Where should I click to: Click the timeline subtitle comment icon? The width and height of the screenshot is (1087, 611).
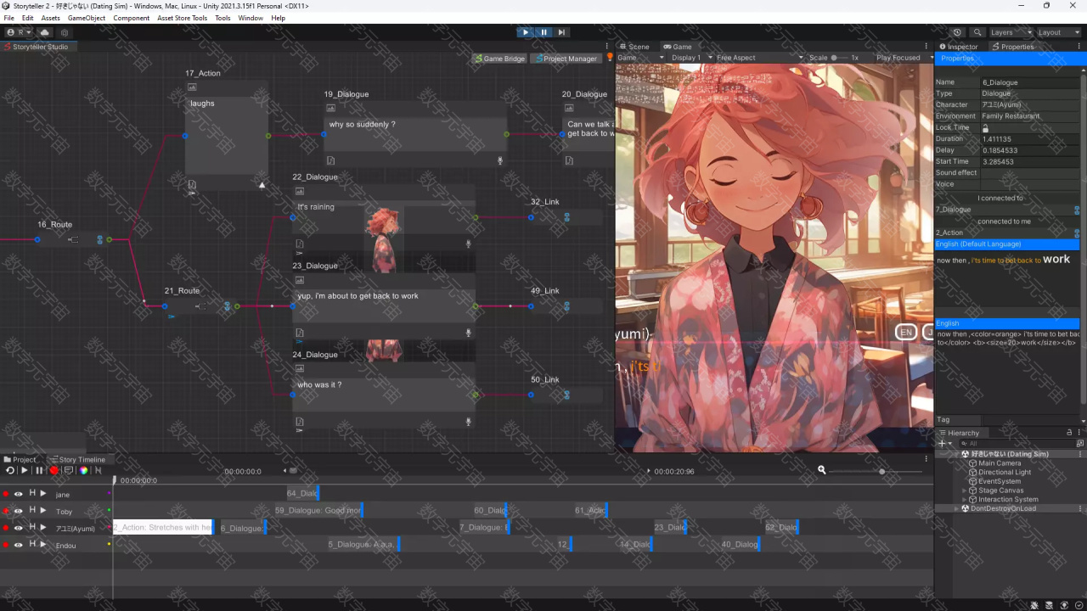tap(69, 470)
